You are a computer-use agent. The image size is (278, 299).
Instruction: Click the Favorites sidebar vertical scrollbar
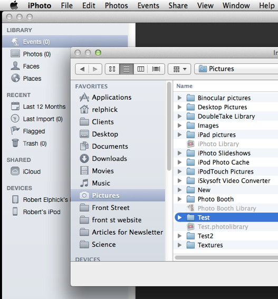point(169,126)
